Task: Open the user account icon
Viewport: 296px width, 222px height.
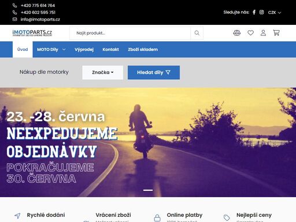Action: (x=263, y=33)
